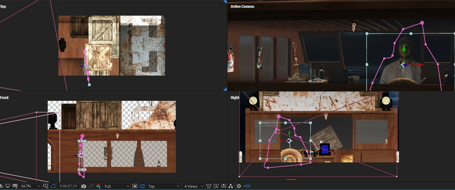
Task: Click the reset exposure icon
Action: click(x=239, y=186)
